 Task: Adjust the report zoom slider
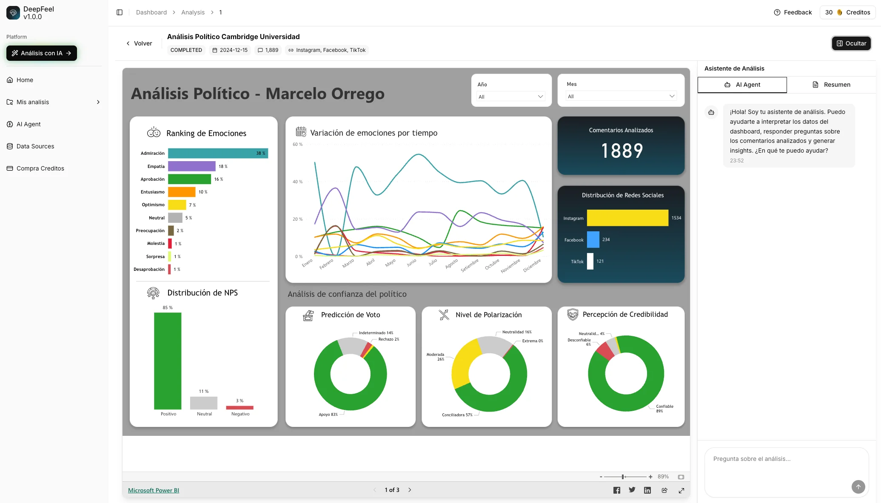[x=623, y=477]
